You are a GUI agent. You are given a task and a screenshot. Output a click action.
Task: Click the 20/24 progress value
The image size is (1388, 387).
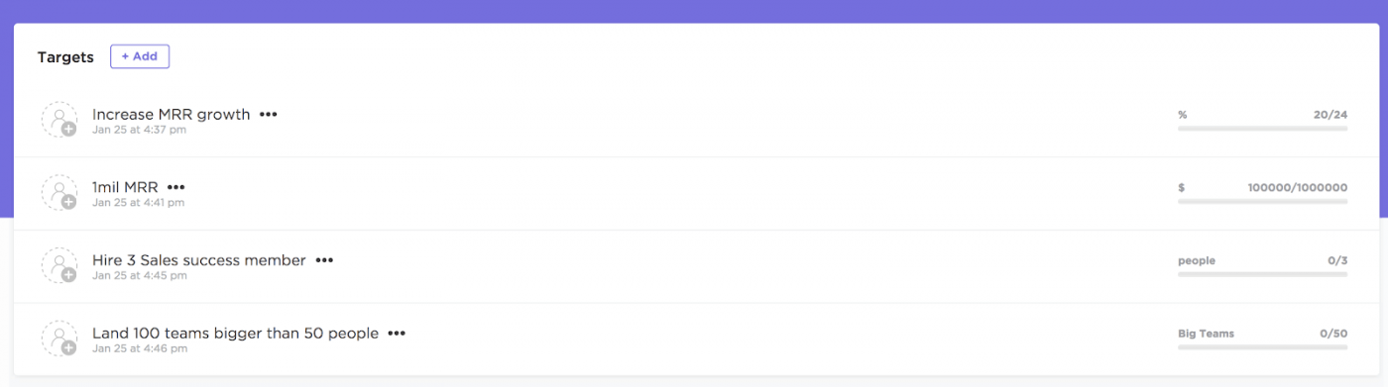pyautogui.click(x=1330, y=115)
